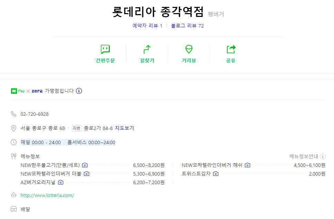
Task: Click the 지번 address badge
Action: coord(77,128)
